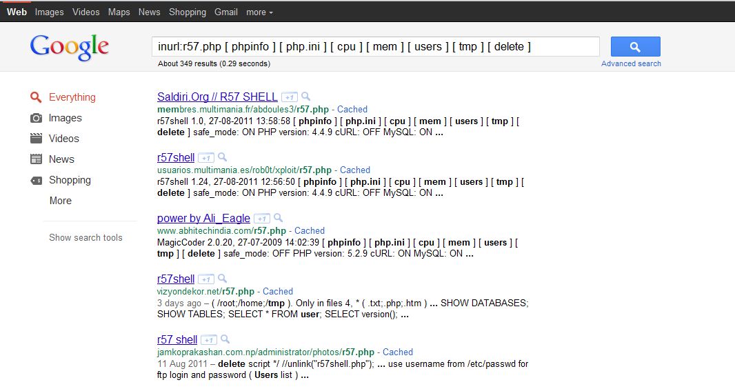The width and height of the screenshot is (735, 389).
Task: Open Cached link for vizyondekor.net result
Action: (277, 292)
